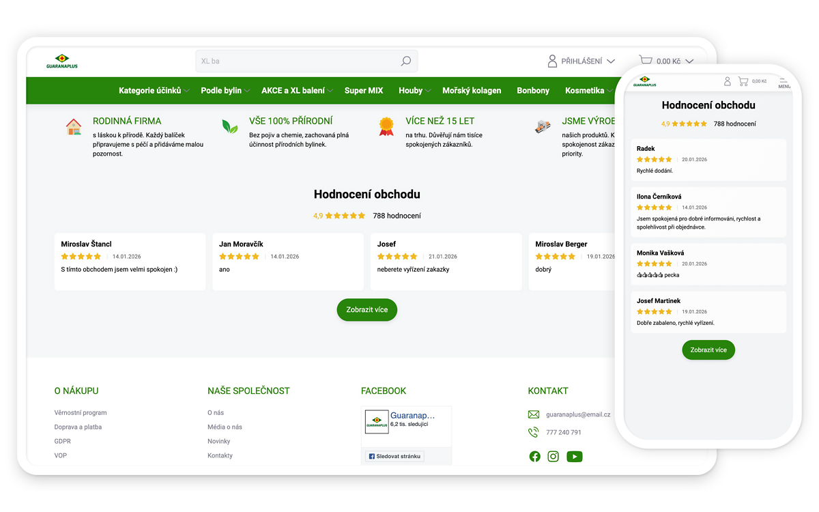The height and width of the screenshot is (512, 819).
Task: Click the desktop Zobrazit více button
Action: (367, 310)
